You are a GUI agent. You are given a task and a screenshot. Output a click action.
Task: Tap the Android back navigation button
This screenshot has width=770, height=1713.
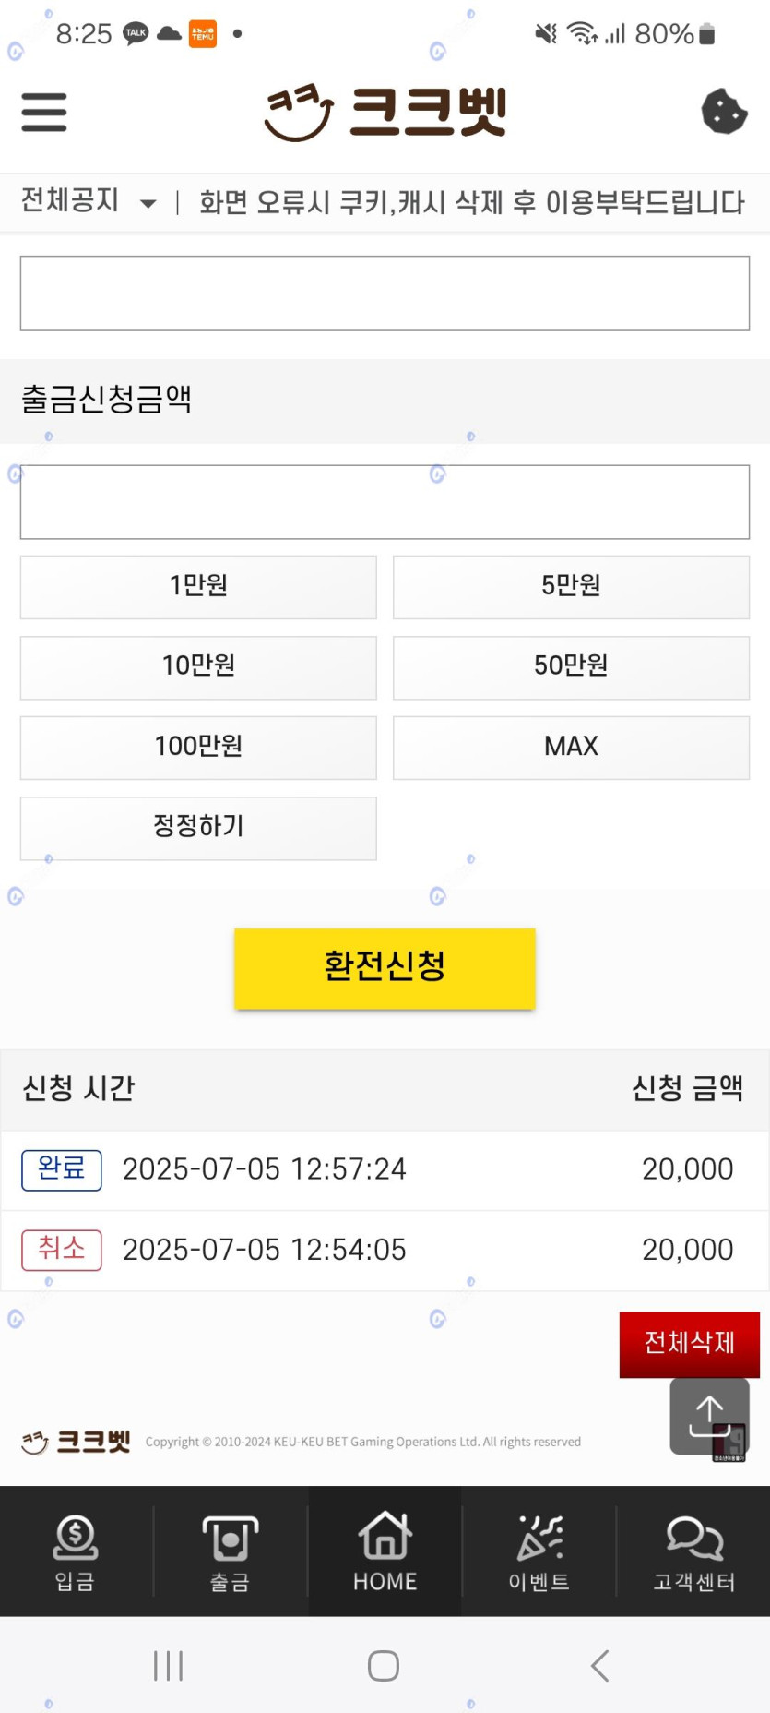click(599, 1666)
